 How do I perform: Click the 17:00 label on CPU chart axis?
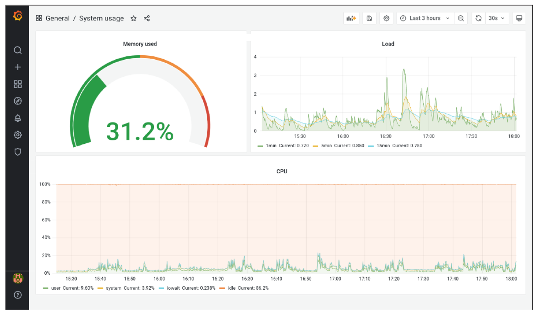coord(335,279)
